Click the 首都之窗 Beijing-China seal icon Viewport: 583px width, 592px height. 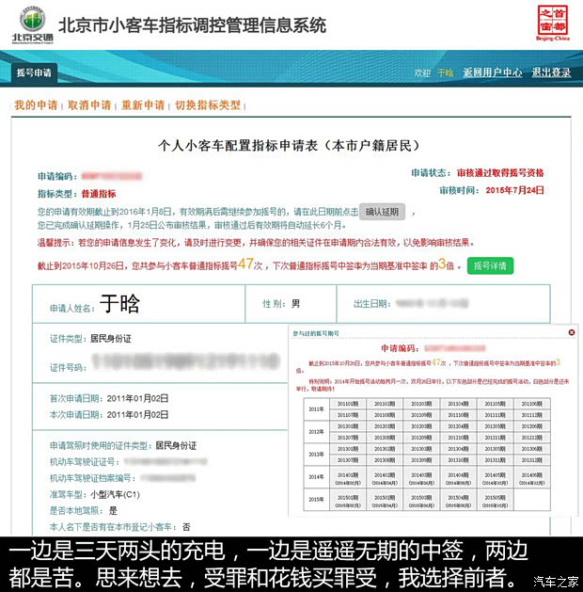coord(553,23)
